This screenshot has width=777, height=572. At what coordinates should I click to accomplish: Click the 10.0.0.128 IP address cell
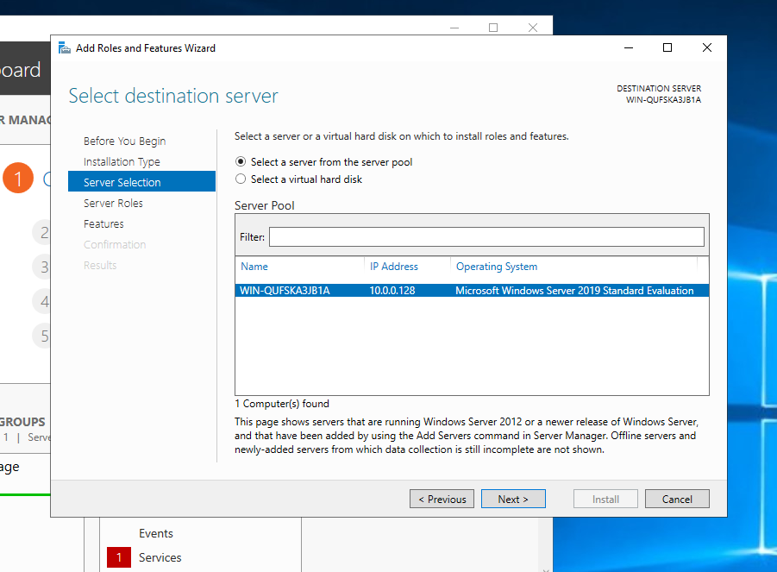click(x=392, y=291)
